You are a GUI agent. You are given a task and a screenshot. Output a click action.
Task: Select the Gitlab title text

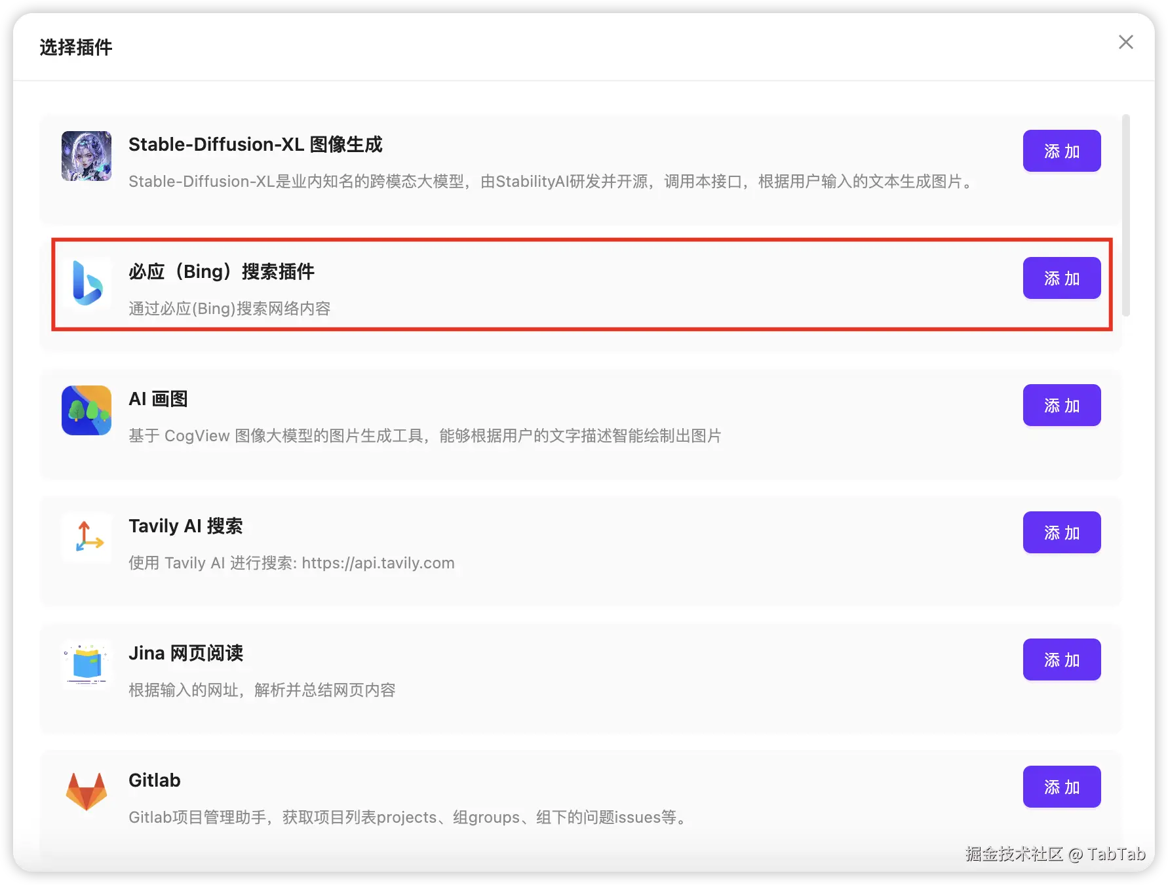(155, 780)
